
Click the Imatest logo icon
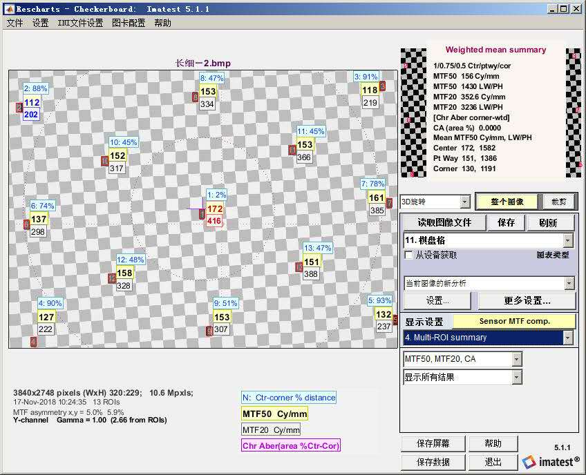(x=529, y=462)
